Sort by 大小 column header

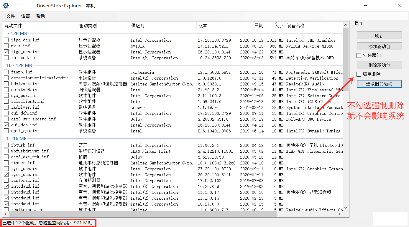[x=275, y=26]
